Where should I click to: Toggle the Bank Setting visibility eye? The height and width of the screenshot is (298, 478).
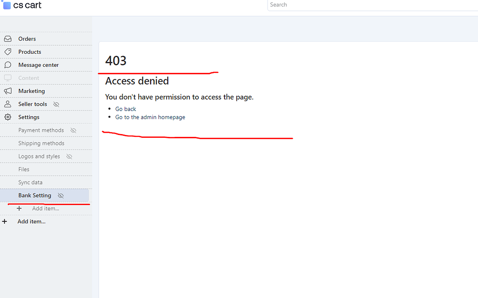pyautogui.click(x=60, y=195)
